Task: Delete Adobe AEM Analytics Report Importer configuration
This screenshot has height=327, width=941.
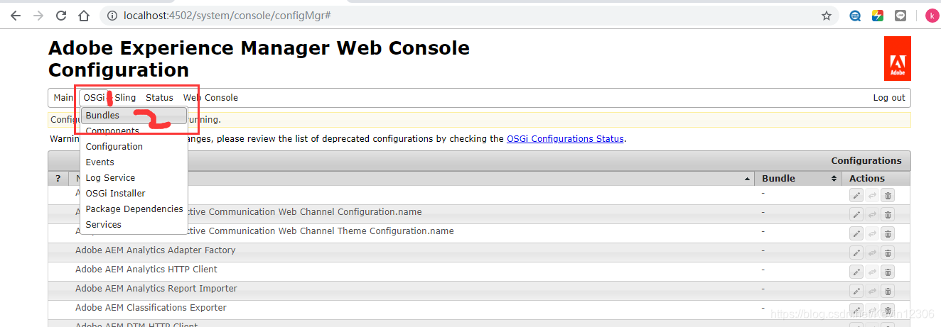Action: [888, 291]
